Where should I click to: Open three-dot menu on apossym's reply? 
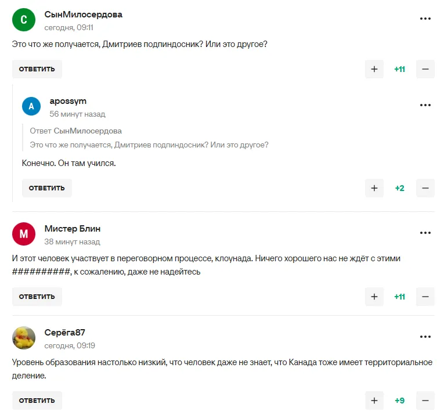point(425,105)
